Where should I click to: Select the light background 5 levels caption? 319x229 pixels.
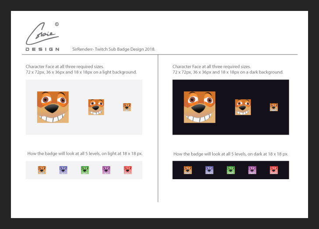[85, 153]
